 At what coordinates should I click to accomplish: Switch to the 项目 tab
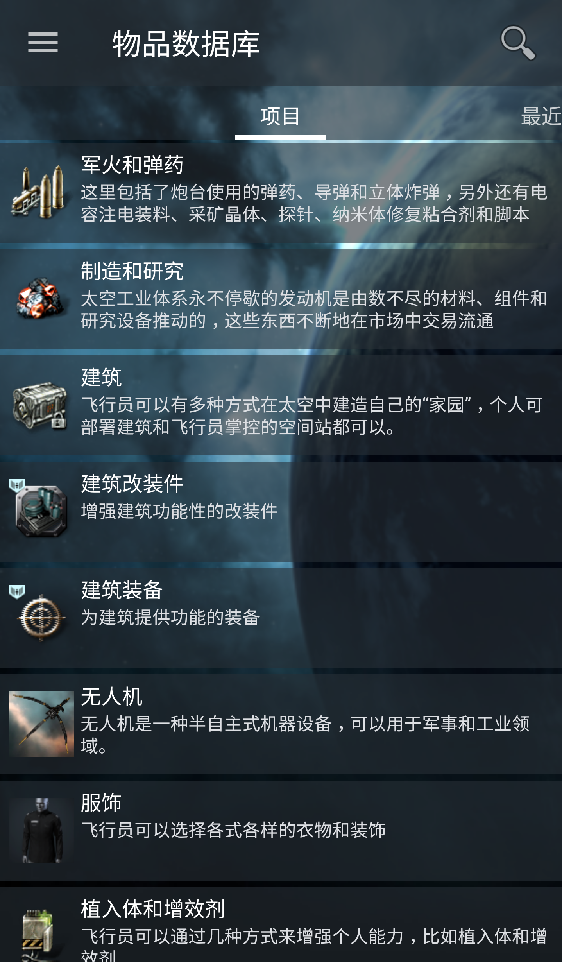point(280,116)
